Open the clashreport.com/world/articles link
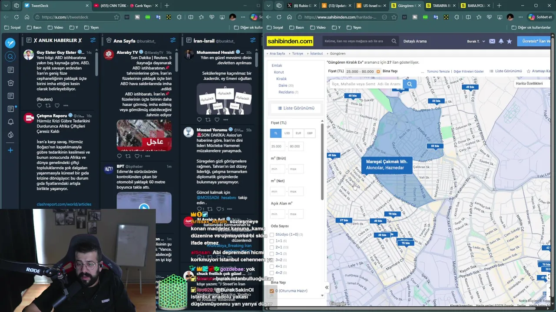This screenshot has width=556, height=312. [64, 204]
